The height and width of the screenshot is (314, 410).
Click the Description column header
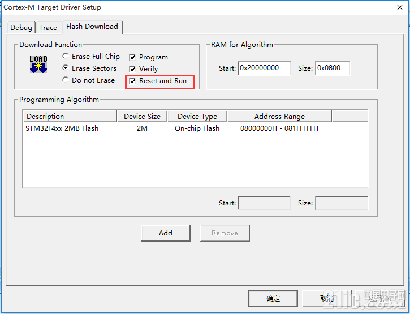click(70, 116)
